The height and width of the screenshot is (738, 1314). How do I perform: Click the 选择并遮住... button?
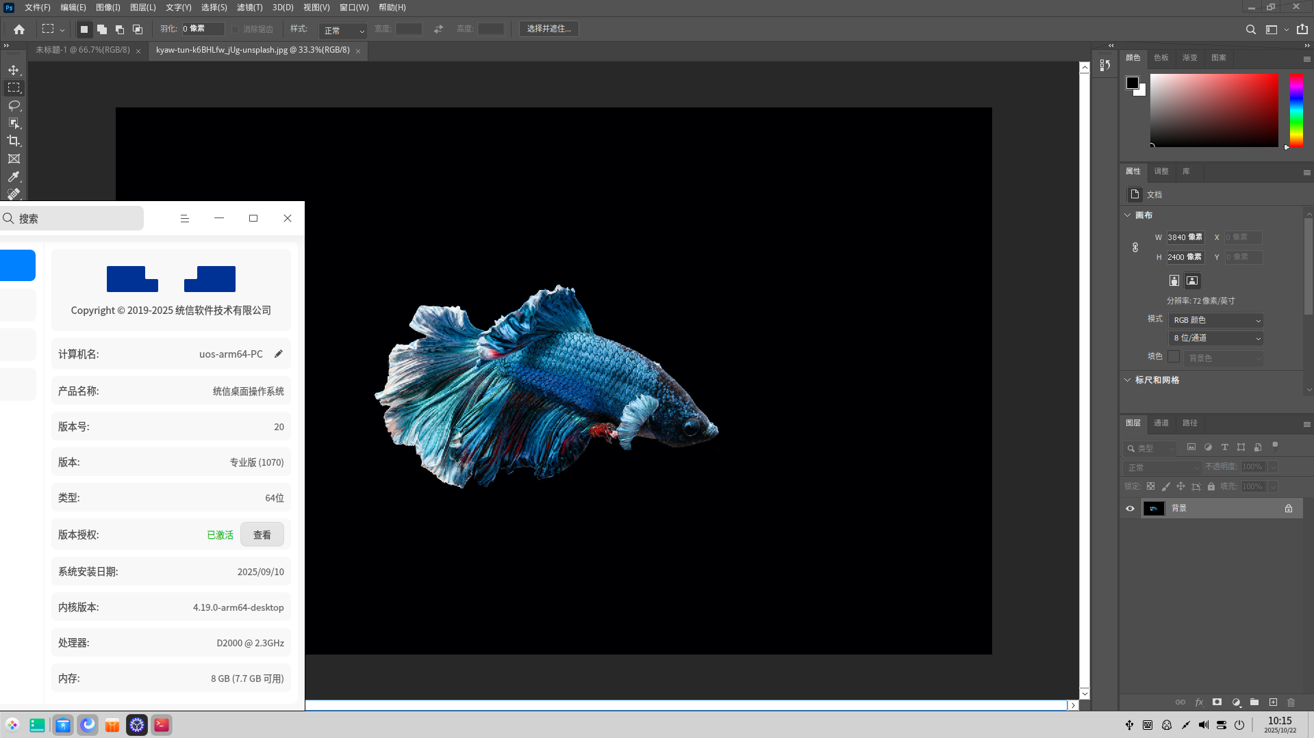(x=549, y=29)
